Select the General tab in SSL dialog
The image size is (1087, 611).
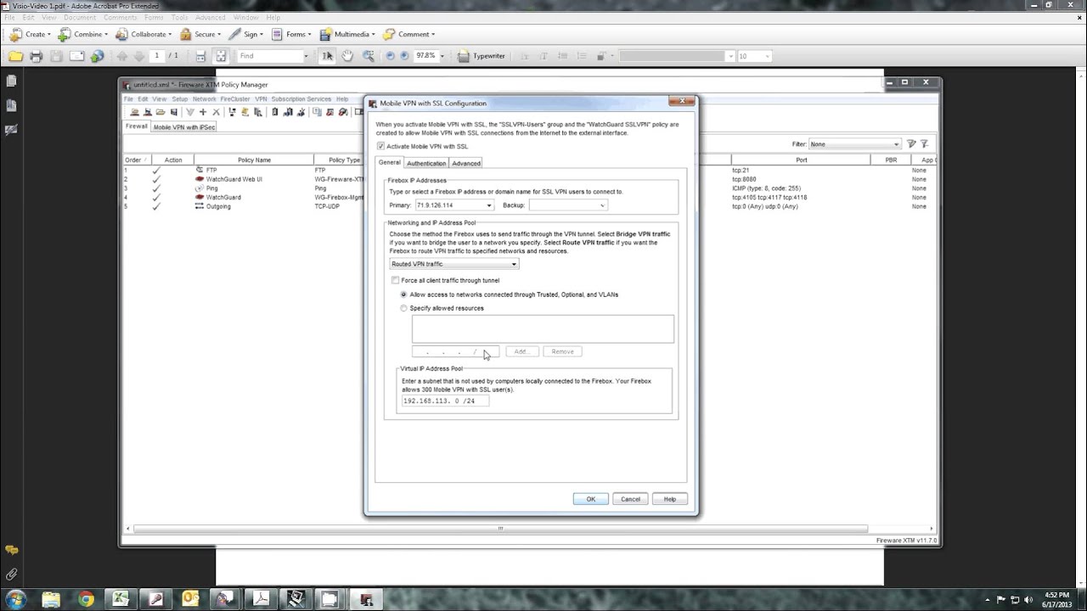pos(389,162)
